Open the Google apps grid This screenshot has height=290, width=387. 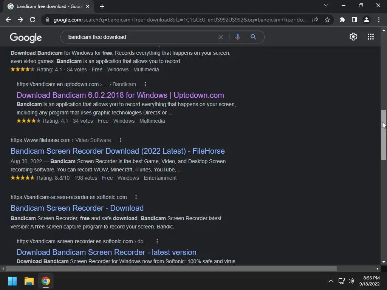(371, 37)
